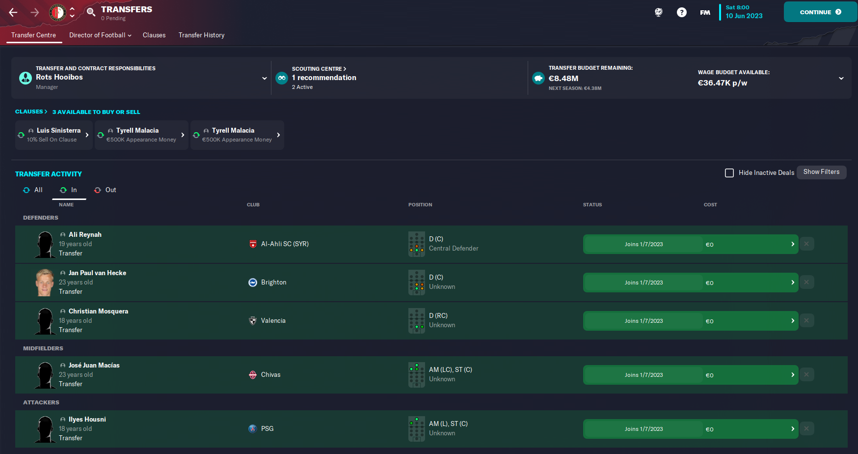Toggle the club switcher up-down arrows

[72, 12]
